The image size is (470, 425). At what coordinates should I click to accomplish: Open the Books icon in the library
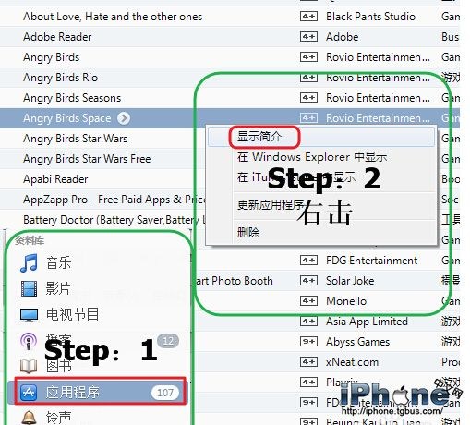29,366
